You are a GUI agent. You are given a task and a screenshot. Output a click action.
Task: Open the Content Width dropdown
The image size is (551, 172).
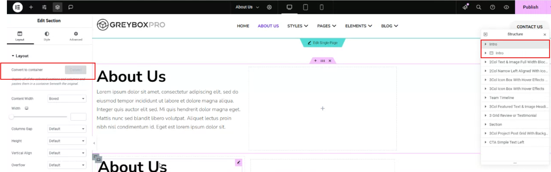(66, 99)
